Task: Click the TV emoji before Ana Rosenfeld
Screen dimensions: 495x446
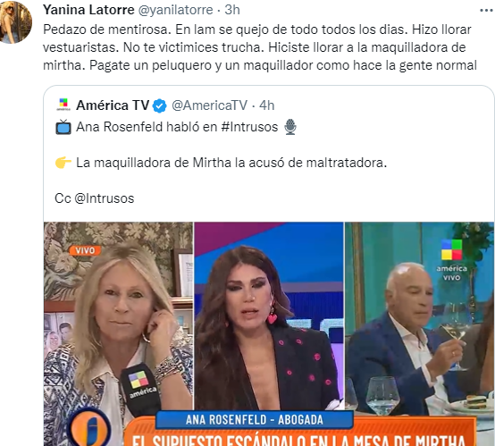Action: tap(63, 127)
